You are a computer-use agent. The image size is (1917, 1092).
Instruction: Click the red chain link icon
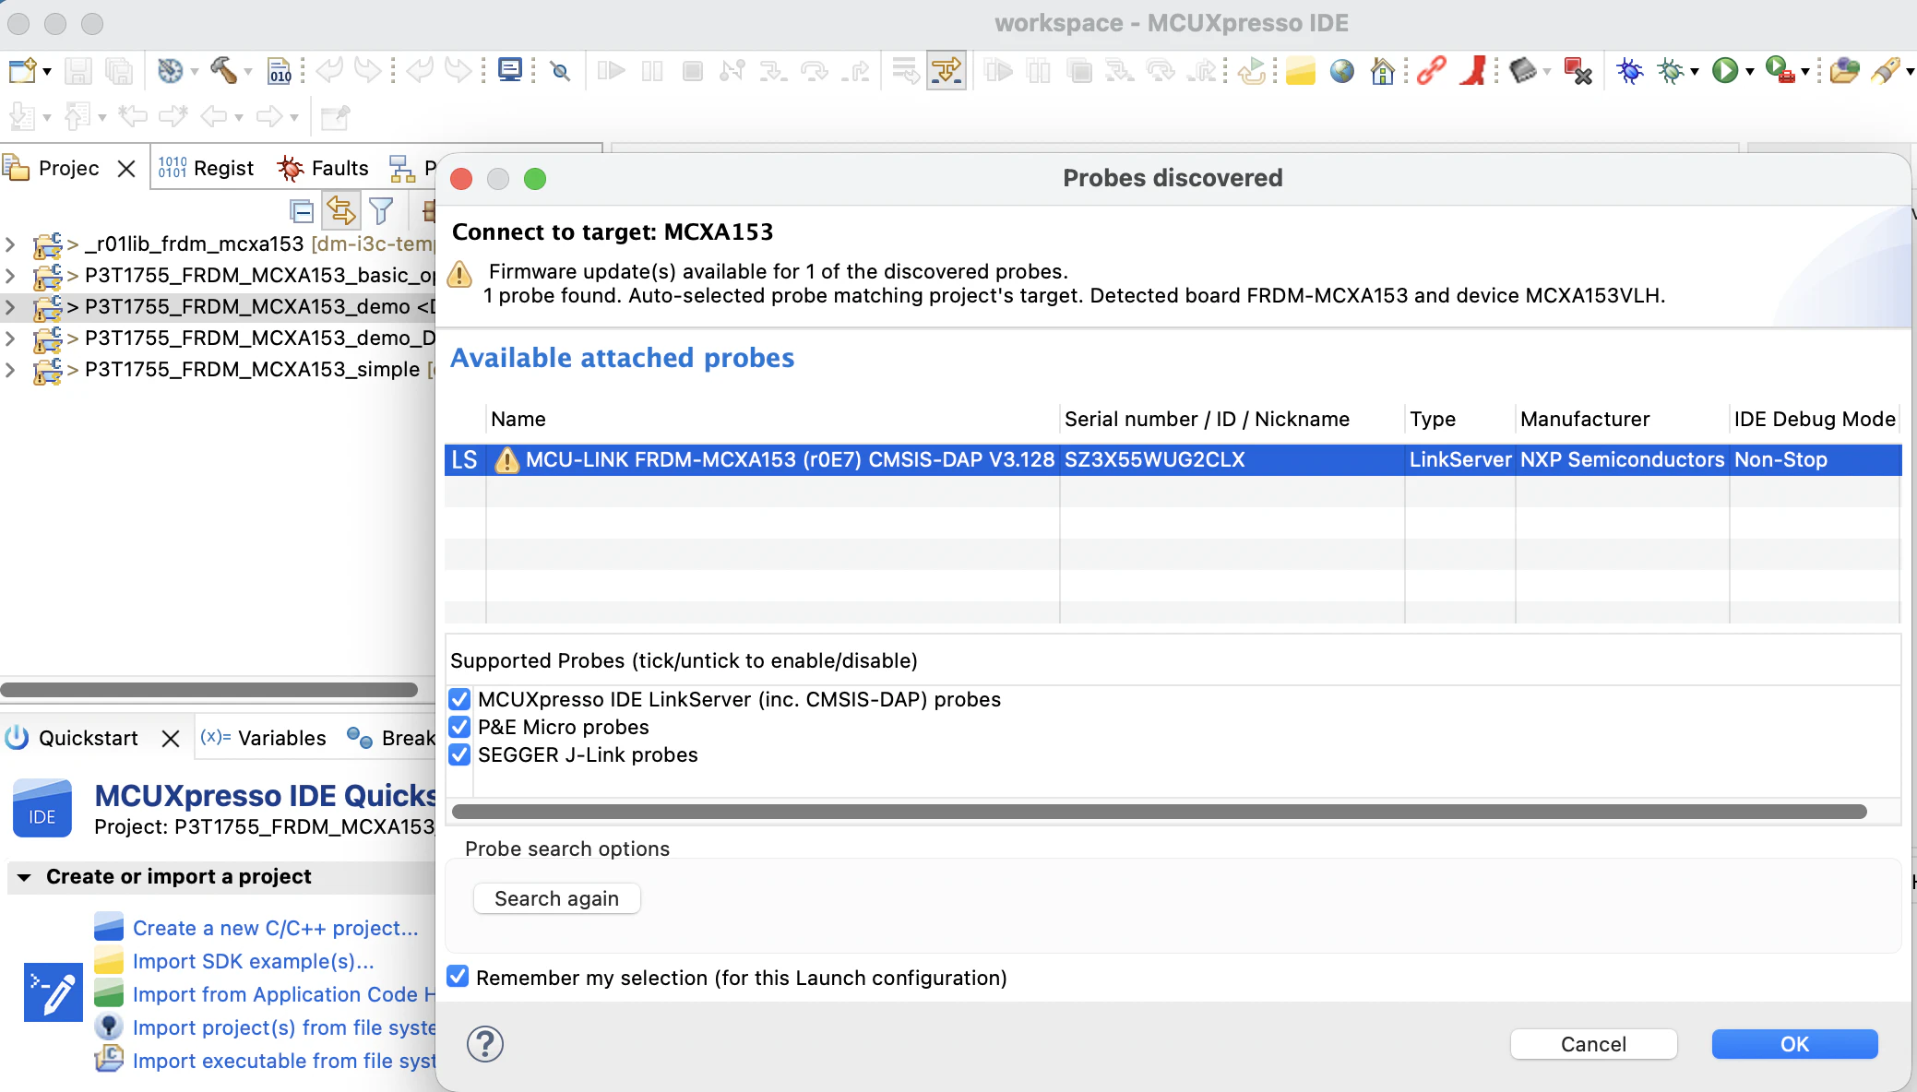(x=1431, y=70)
